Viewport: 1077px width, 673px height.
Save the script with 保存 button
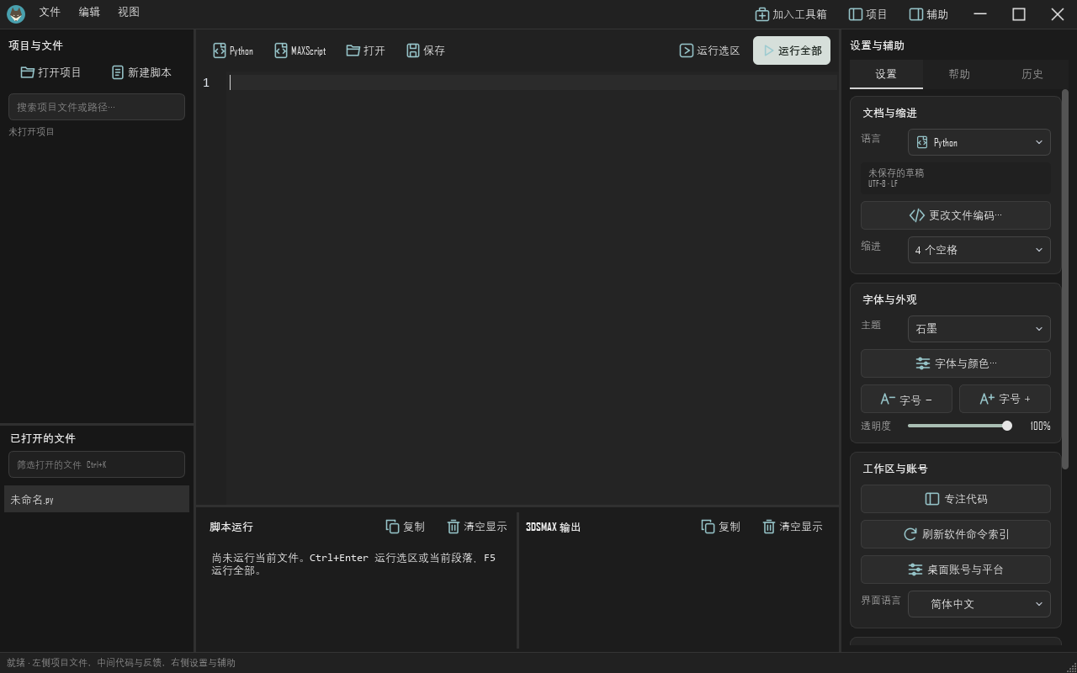pyautogui.click(x=426, y=50)
